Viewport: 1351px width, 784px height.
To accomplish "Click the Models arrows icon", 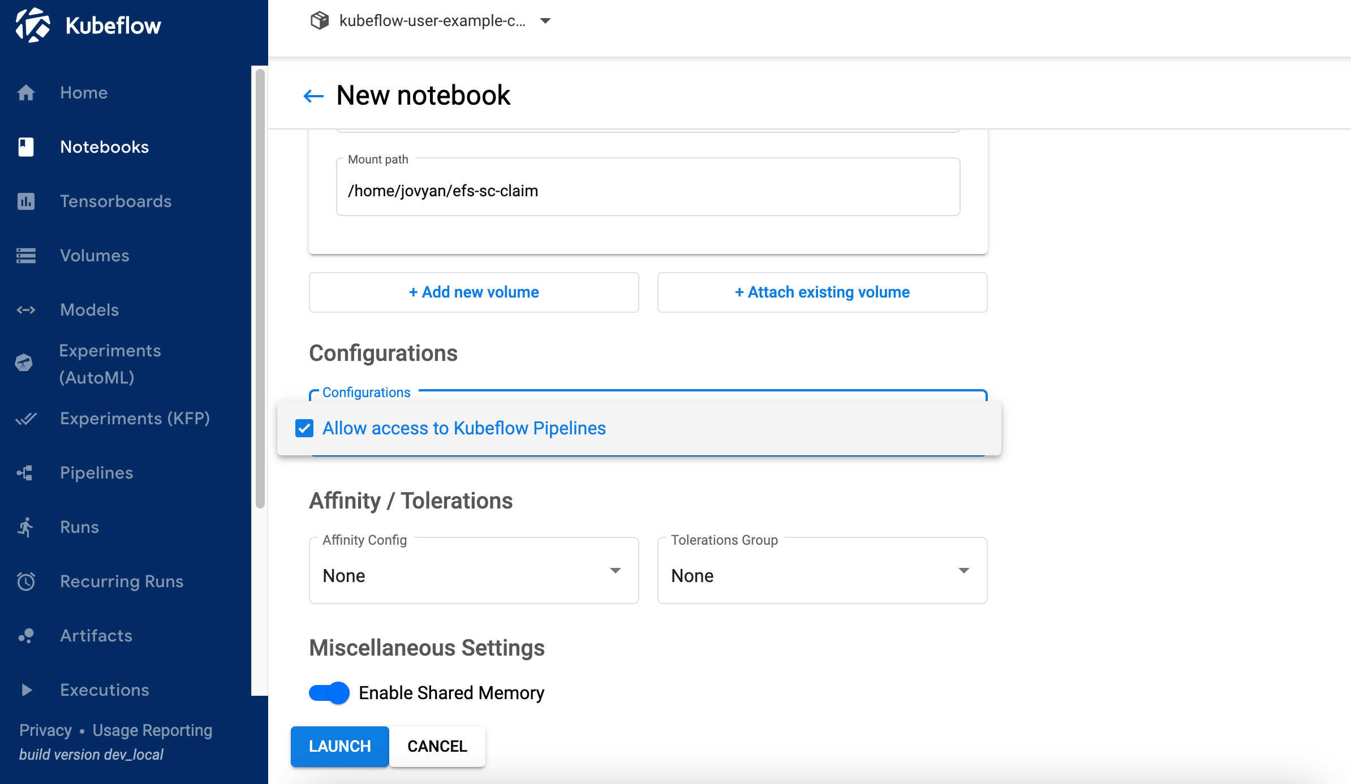I will [26, 310].
